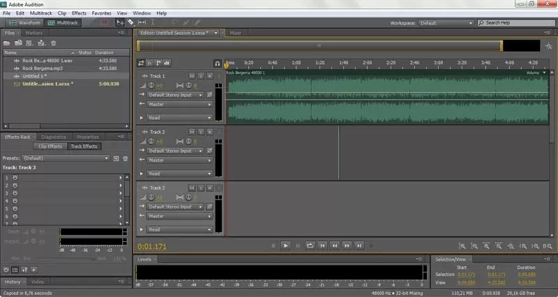Move playhead to previous marker

[x=322, y=245]
